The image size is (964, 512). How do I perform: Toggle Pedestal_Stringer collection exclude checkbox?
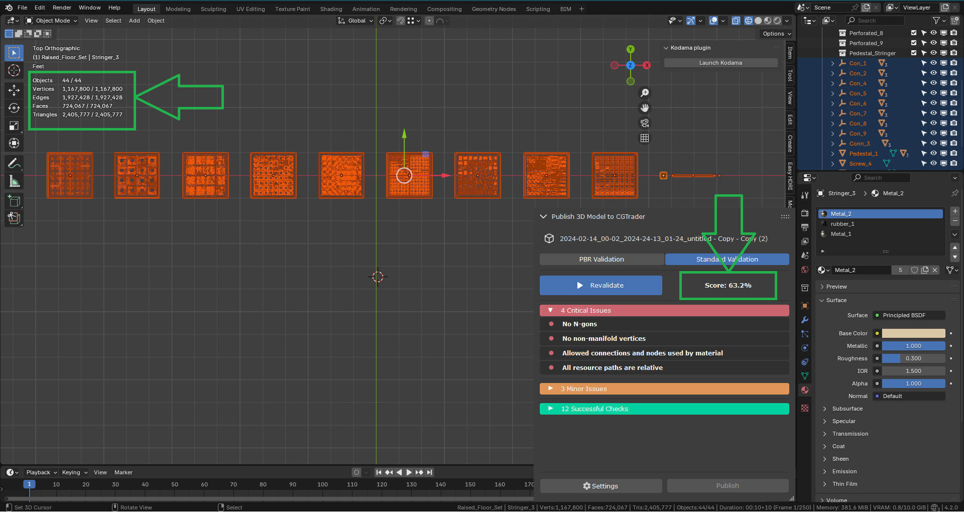[914, 53]
